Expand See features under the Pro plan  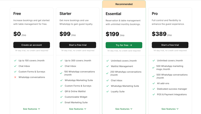pyautogui.click(x=170, y=109)
